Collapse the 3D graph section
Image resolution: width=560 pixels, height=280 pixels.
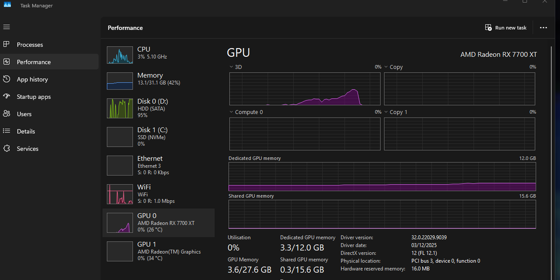coord(231,66)
